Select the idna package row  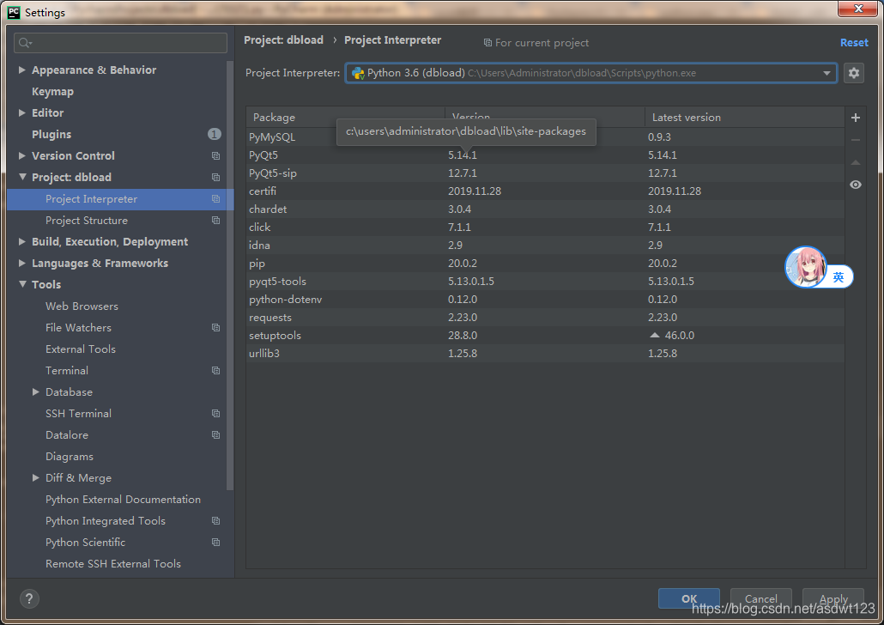[x=545, y=245]
